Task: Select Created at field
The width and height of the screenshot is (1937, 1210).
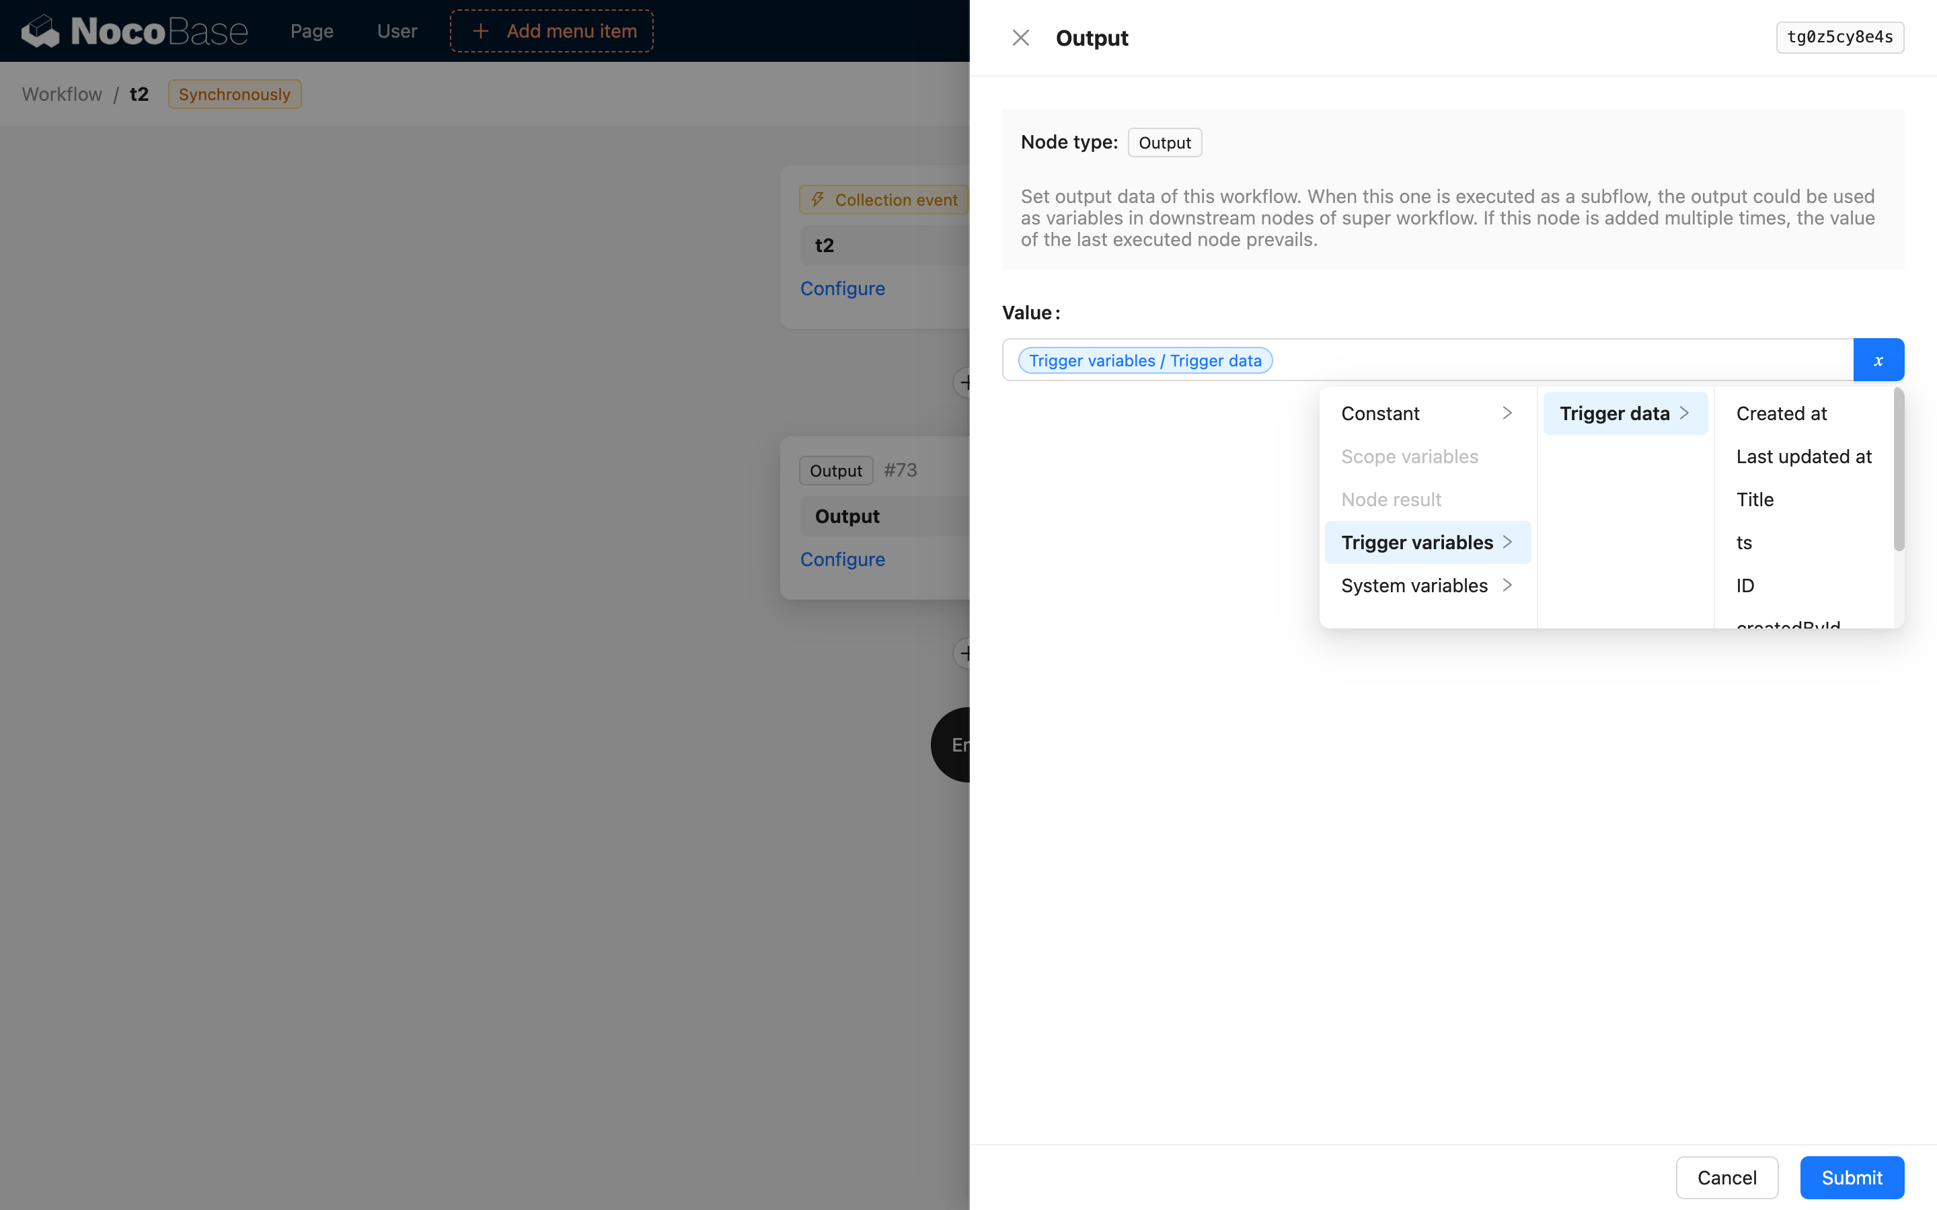Action: pyautogui.click(x=1781, y=413)
